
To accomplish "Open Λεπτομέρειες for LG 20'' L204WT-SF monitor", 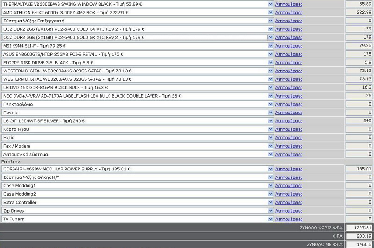I will pos(288,121).
